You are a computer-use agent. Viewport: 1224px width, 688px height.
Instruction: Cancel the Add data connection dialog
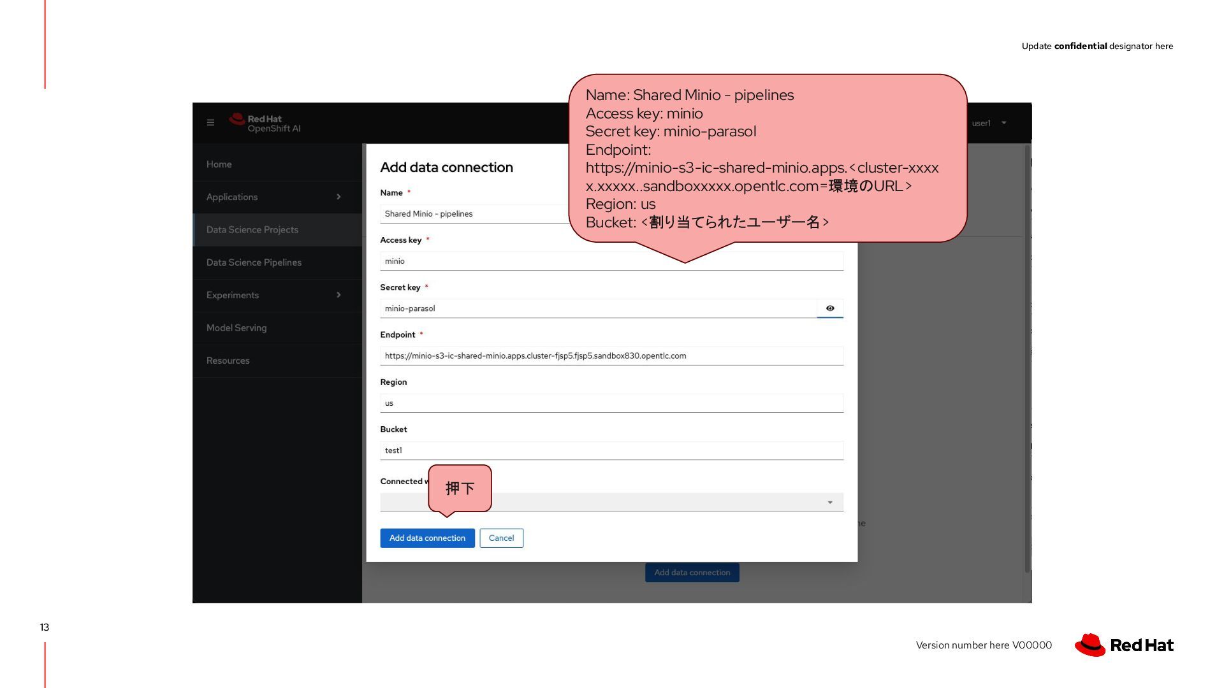click(x=501, y=538)
